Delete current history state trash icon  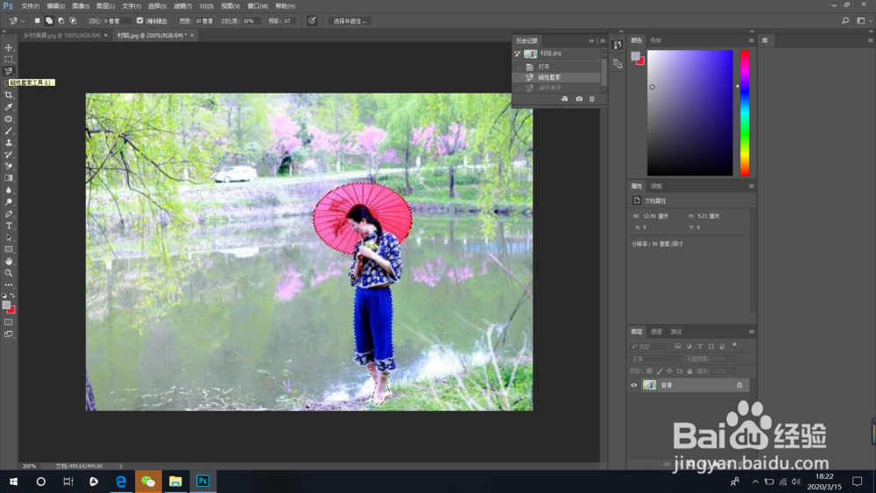[592, 99]
